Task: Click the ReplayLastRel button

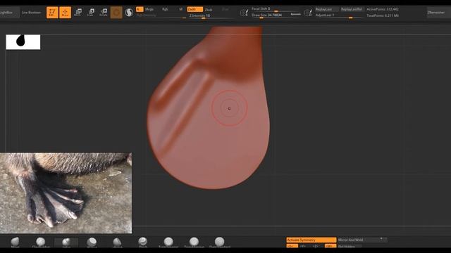Action: click(x=352, y=9)
